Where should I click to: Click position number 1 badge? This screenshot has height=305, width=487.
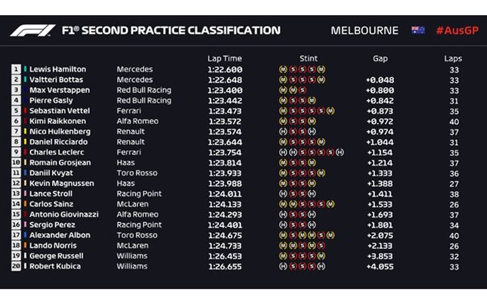16,69
